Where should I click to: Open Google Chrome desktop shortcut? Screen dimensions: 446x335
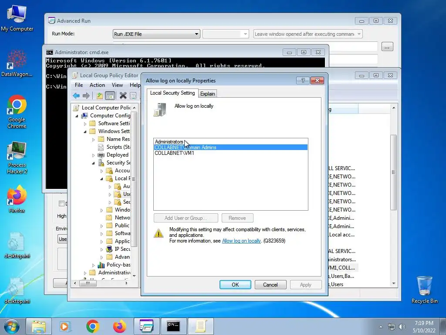[17, 112]
